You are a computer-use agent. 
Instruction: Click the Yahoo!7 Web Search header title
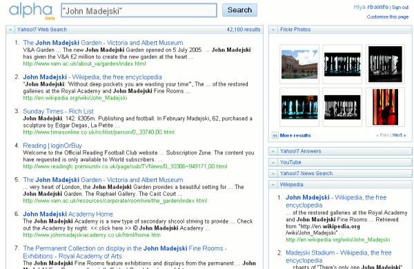click(x=42, y=30)
